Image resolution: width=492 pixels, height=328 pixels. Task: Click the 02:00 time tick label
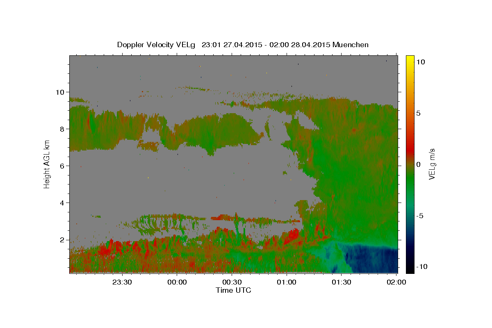396,282
